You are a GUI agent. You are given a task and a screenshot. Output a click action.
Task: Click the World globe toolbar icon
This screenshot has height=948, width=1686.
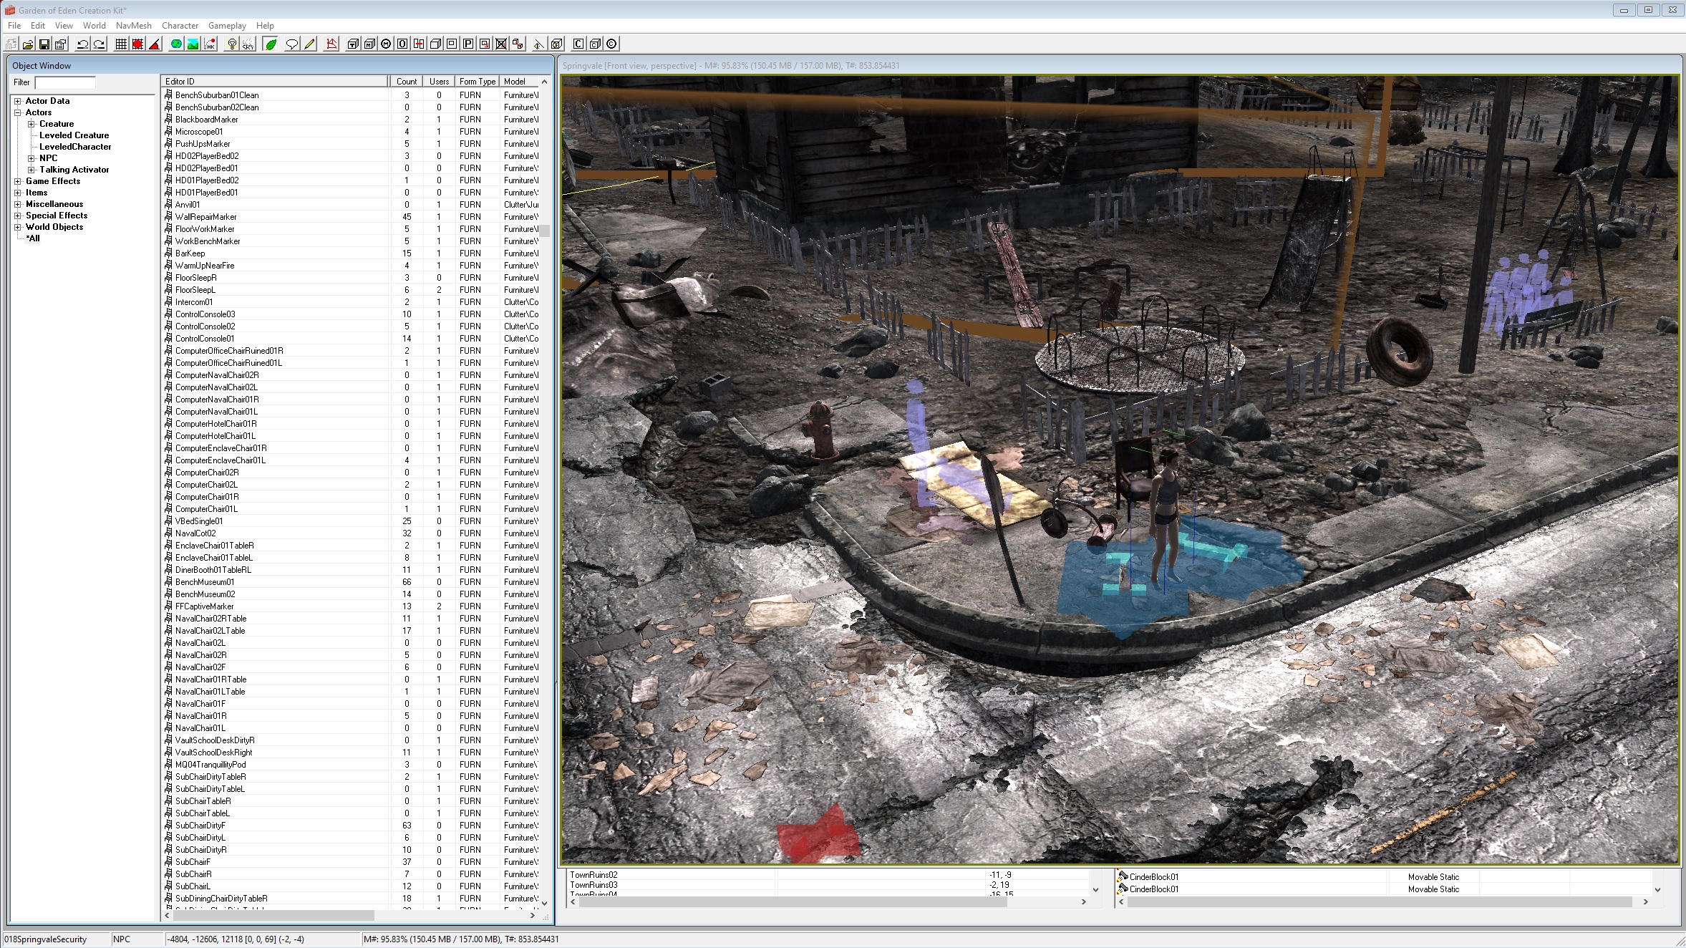click(176, 44)
